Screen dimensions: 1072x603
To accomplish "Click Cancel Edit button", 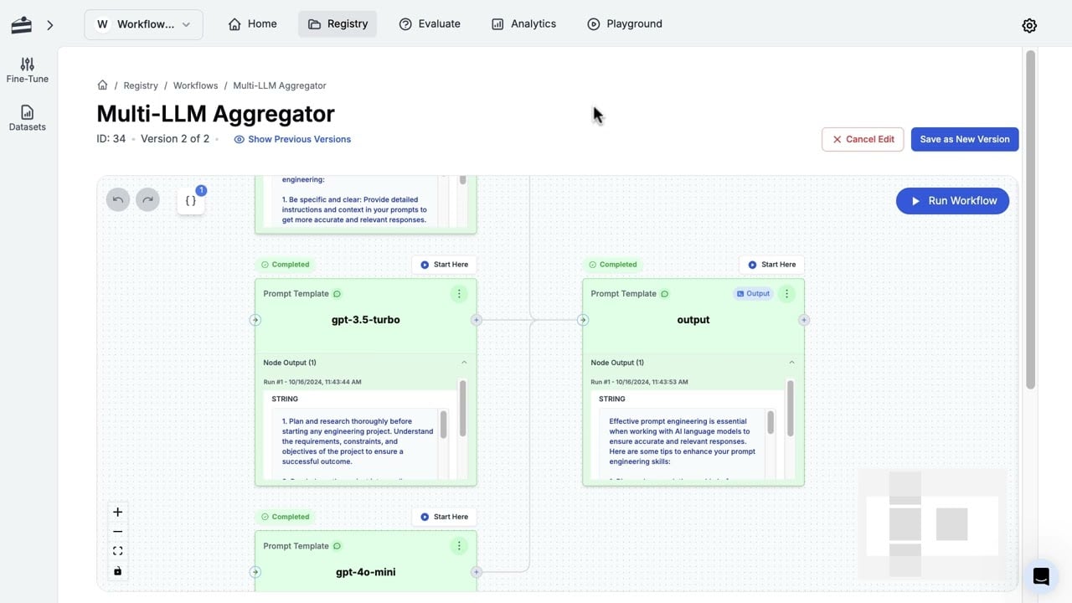I will pos(863,139).
